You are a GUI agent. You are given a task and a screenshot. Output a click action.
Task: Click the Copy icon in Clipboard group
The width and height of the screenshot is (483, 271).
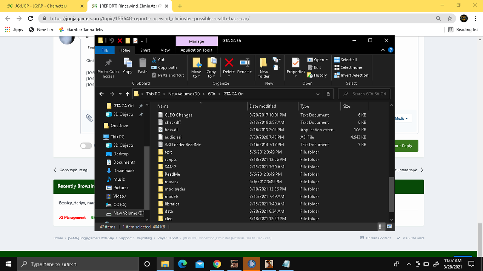point(128,66)
